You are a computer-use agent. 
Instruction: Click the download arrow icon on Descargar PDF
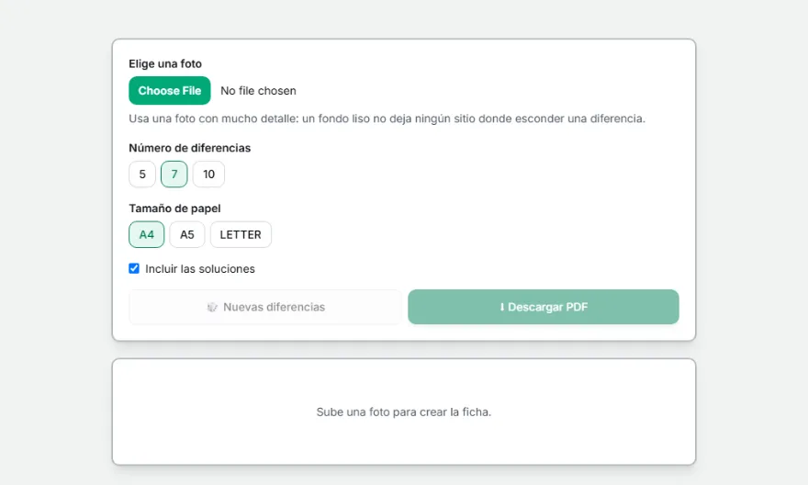tap(502, 307)
